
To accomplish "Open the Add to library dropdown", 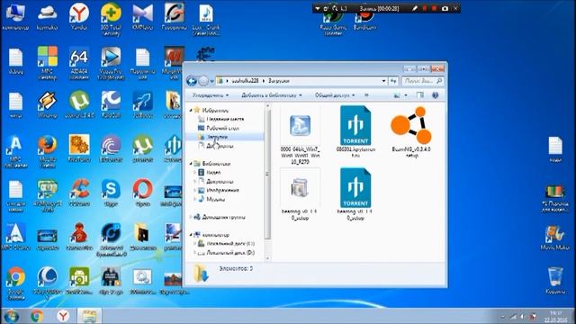I will coord(272,95).
